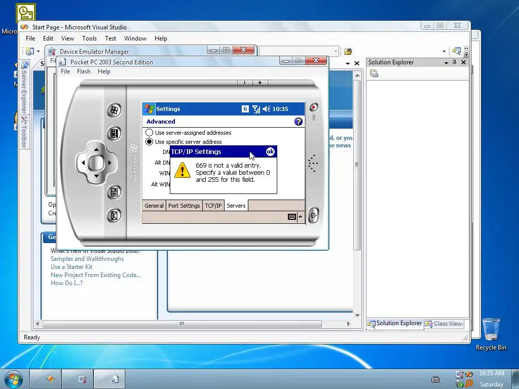
Task: Open the toolbar options overflow arrow
Action: pyautogui.click(x=466, y=51)
